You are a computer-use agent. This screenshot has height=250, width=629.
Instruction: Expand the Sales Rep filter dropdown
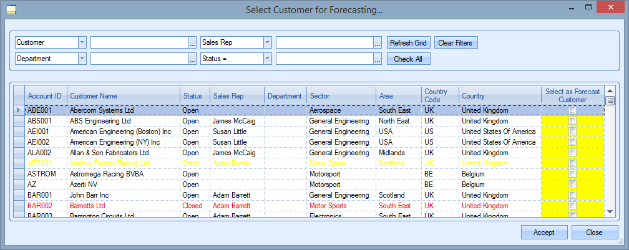pos(268,43)
